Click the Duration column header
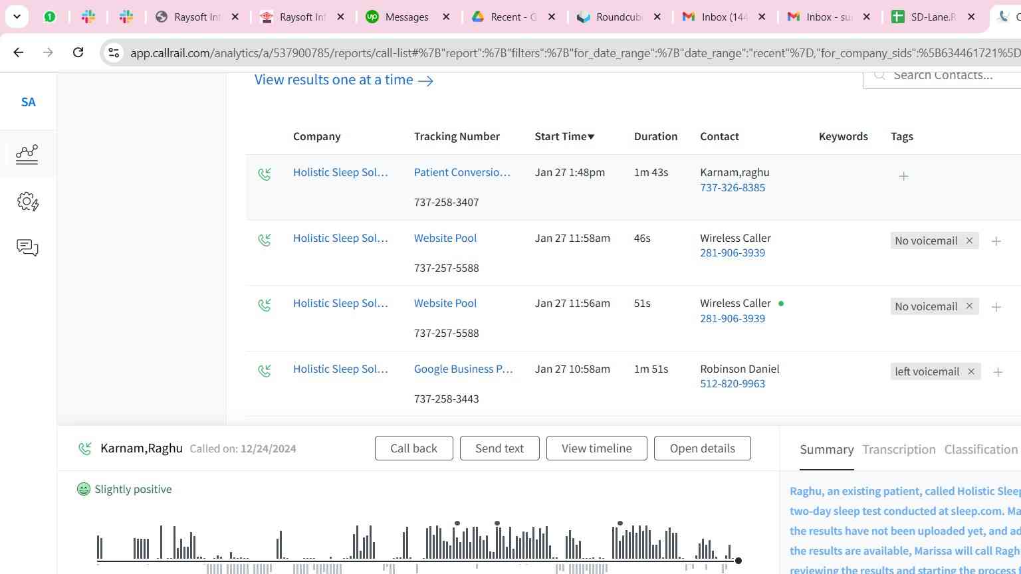The height and width of the screenshot is (574, 1021). tap(655, 136)
